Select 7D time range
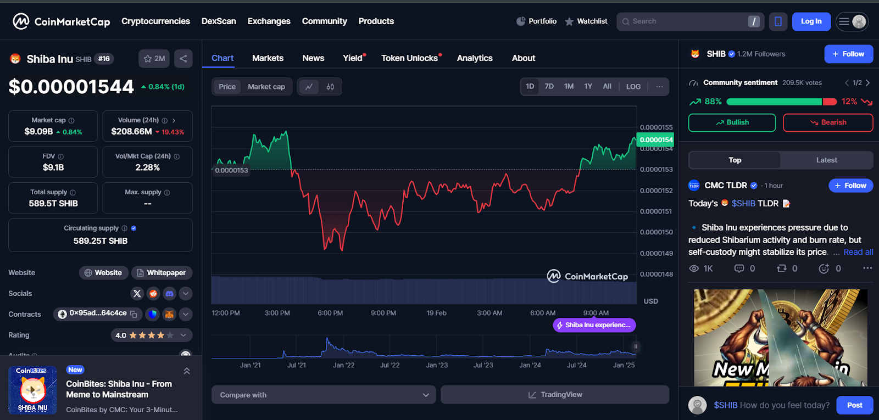Viewport: 879px width, 420px height. [x=549, y=87]
